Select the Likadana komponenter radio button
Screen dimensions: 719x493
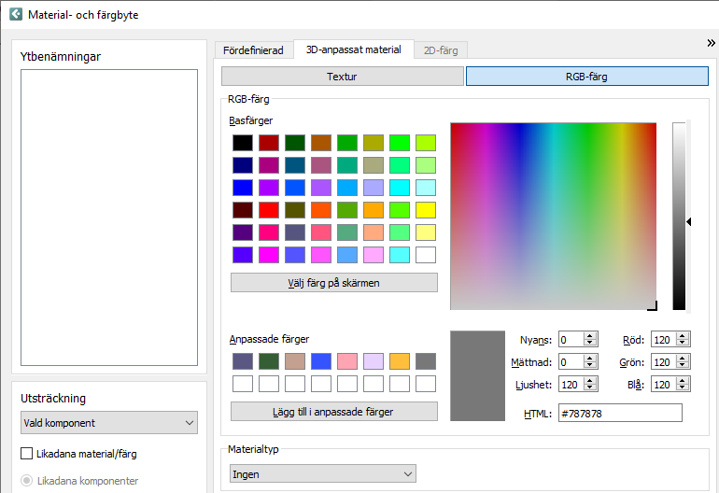click(27, 481)
